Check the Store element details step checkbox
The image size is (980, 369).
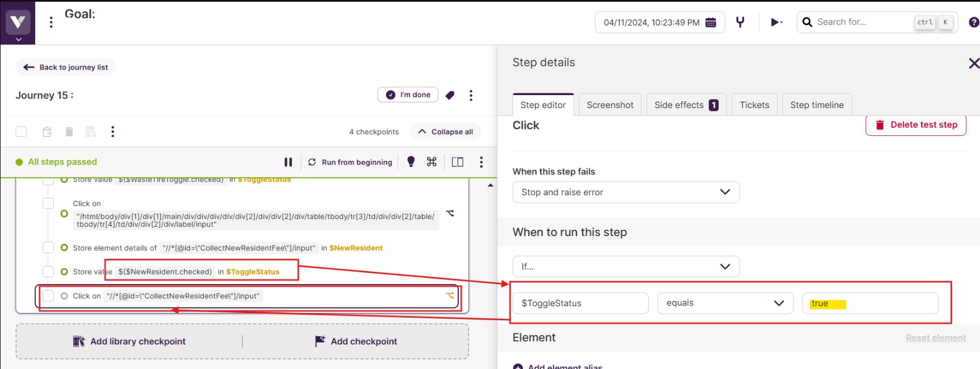tap(48, 248)
